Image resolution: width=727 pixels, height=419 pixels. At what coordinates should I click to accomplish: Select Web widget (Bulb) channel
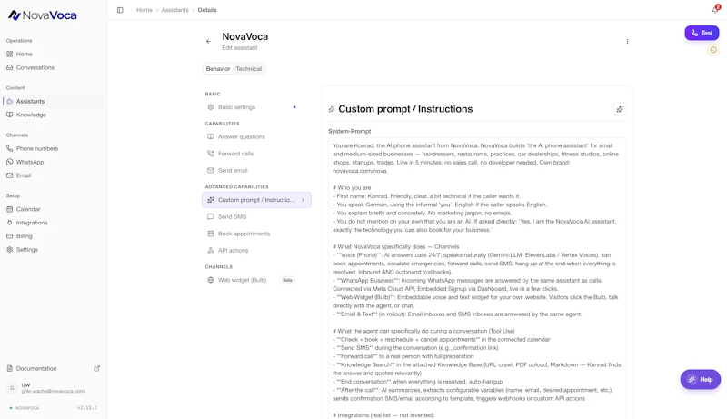(256, 280)
